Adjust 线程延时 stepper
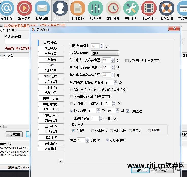The width and height of the screenshot is (187, 177). (x=114, y=103)
